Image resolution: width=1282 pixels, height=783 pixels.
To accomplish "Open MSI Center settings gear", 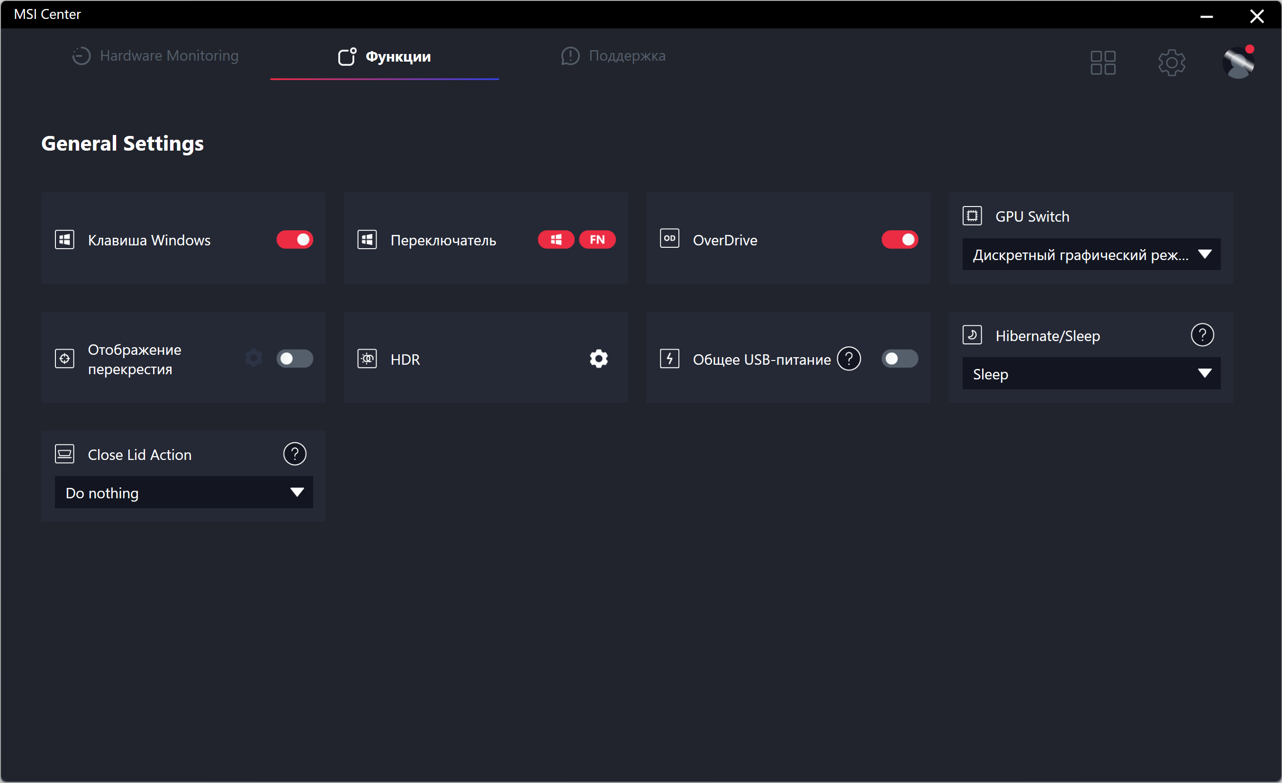I will pos(1171,63).
